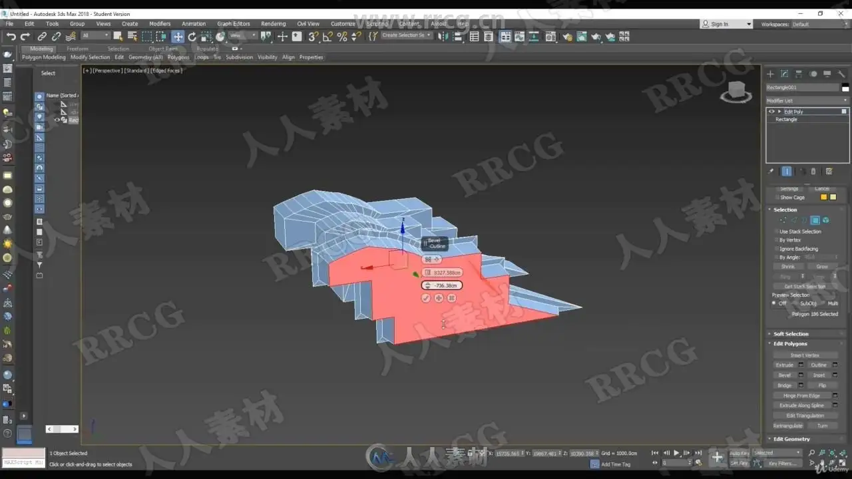
Task: Toggle the Show Cage checkbox
Action: [x=776, y=198]
